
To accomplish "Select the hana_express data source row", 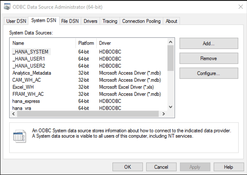I will point(89,101).
